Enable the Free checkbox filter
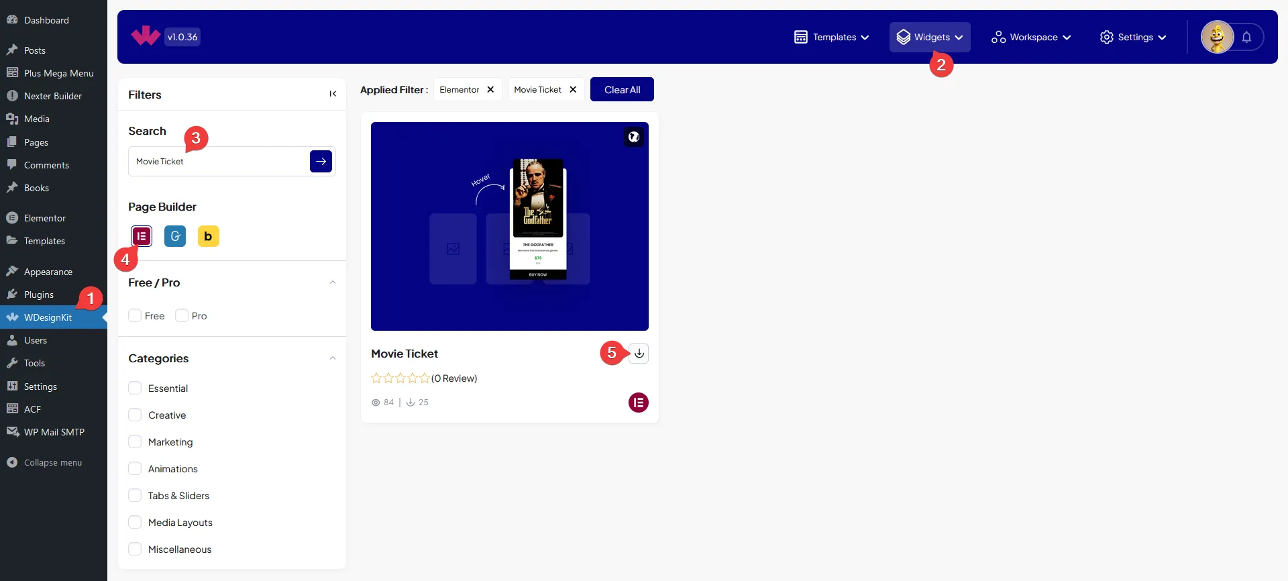 (135, 316)
